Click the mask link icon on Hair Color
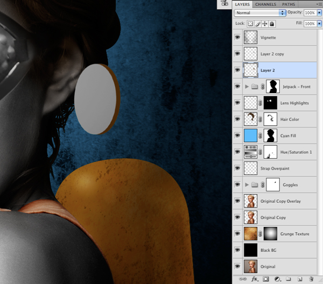 point(260,119)
